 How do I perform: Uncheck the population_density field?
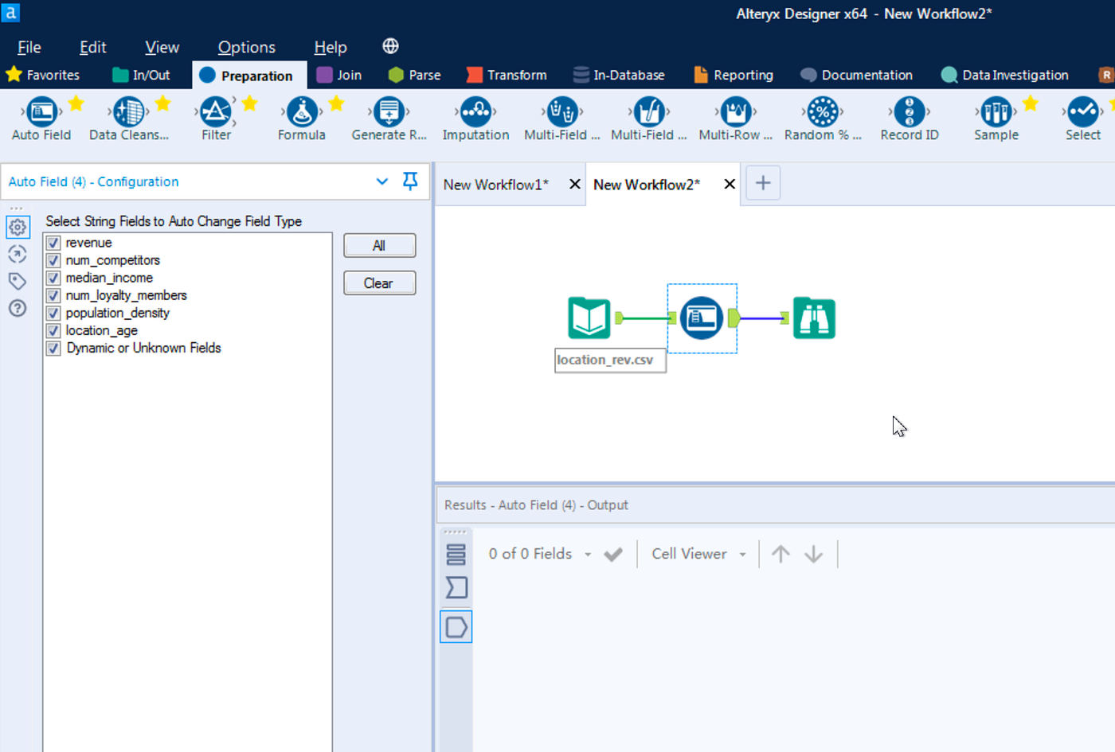[x=53, y=313]
